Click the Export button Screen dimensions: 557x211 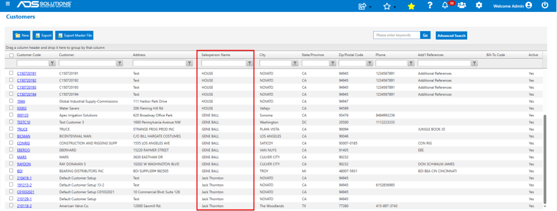click(x=43, y=35)
